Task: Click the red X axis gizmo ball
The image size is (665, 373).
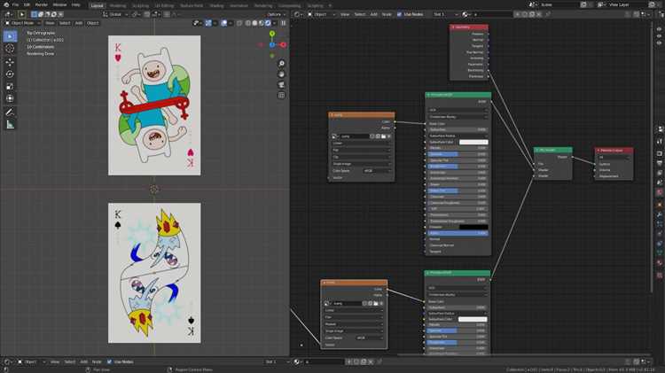Action: (x=283, y=44)
